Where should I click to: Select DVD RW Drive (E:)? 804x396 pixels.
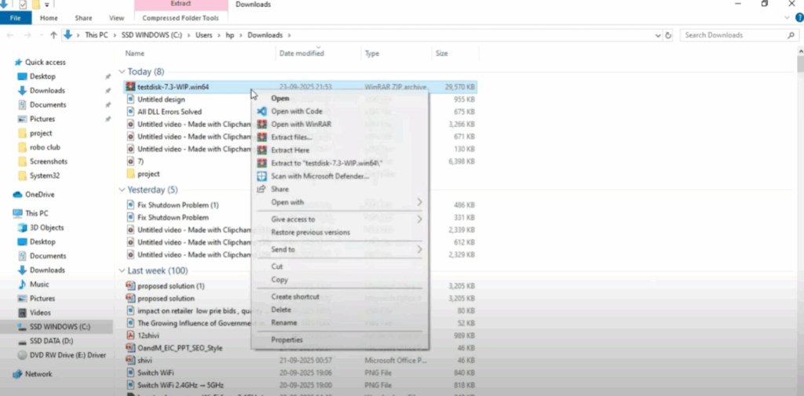[62, 355]
